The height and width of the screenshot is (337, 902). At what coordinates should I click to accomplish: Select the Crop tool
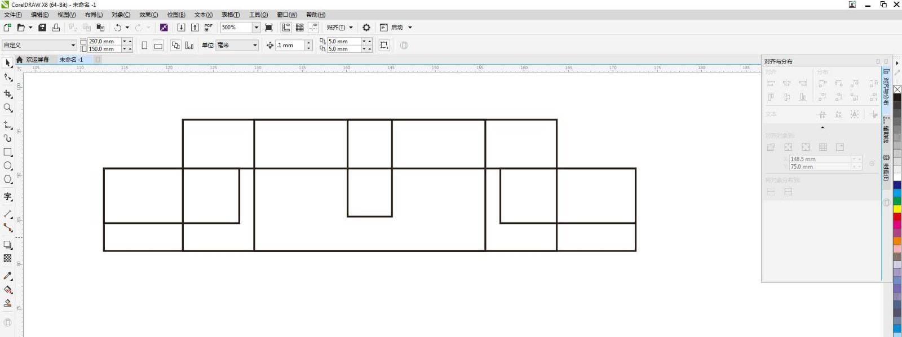tap(8, 94)
